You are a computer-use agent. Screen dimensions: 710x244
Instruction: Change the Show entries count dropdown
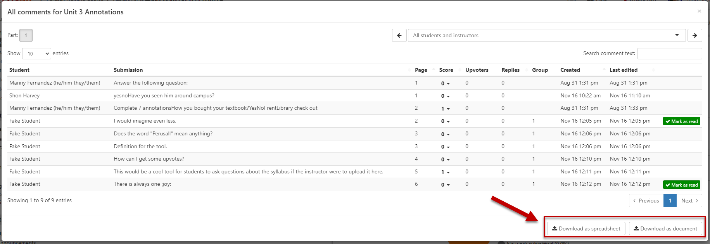click(x=36, y=54)
